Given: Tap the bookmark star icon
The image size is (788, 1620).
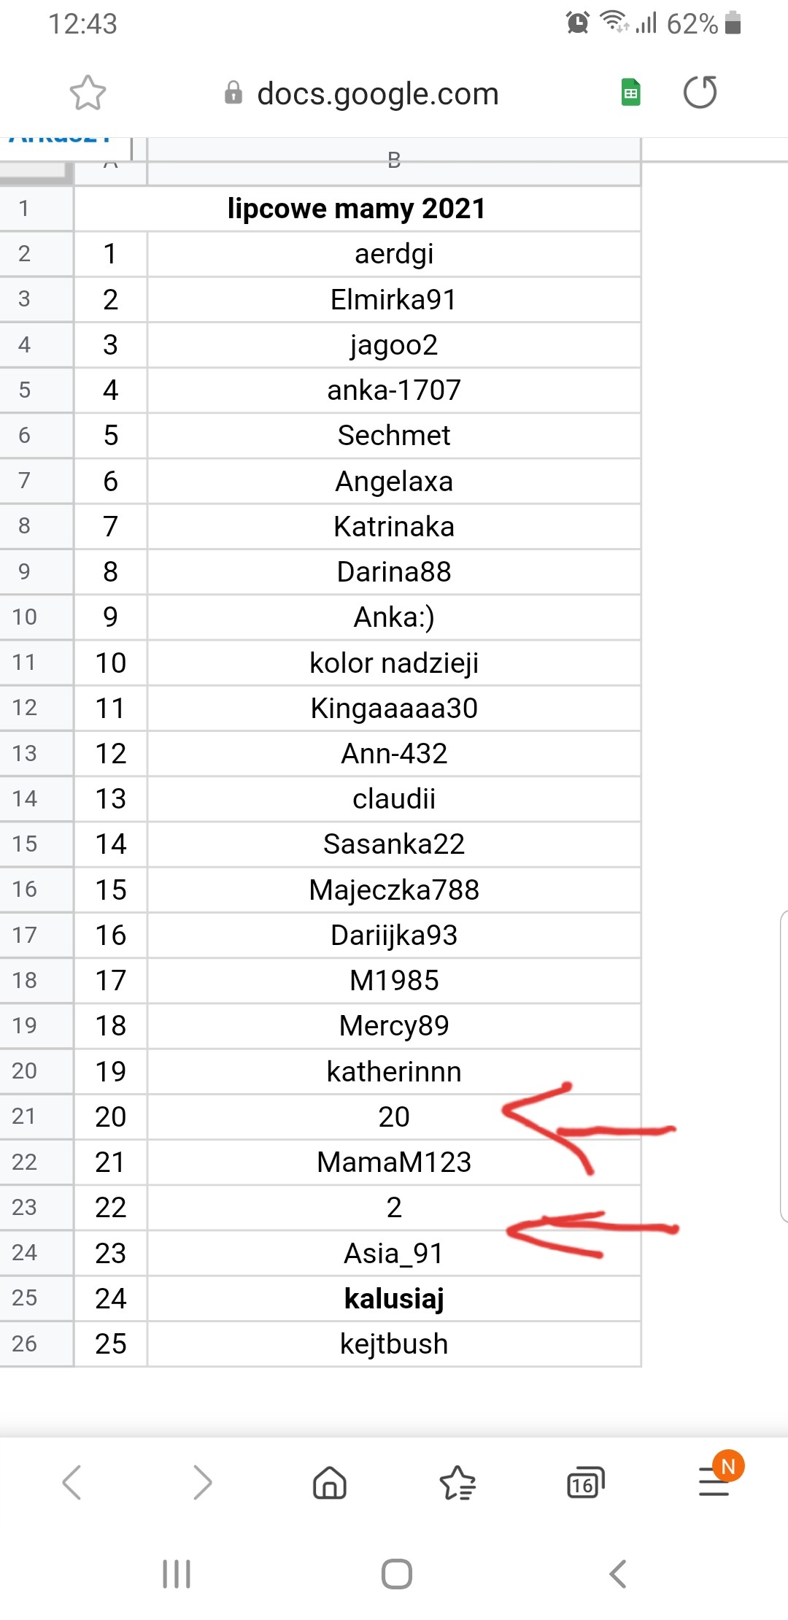Looking at the screenshot, I should [88, 93].
